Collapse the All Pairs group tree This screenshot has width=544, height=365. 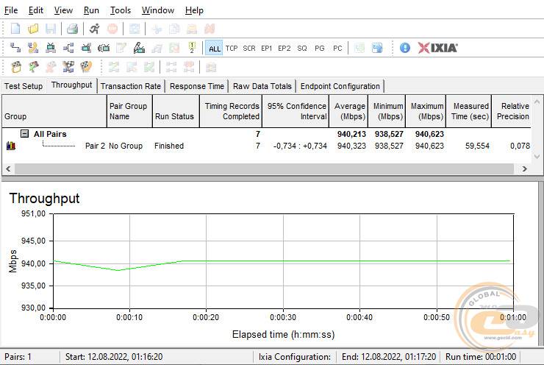(24, 134)
